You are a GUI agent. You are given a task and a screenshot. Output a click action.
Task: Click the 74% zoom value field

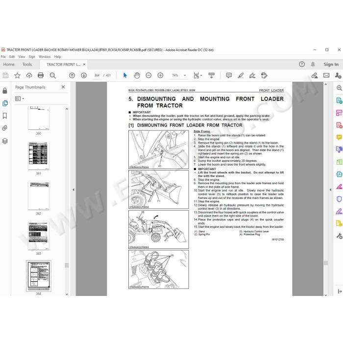[175, 75]
